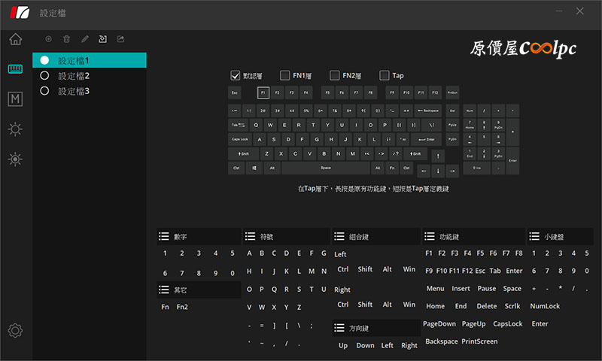Click the add new profile plus icon
Viewport: 602px width, 361px height.
[48, 39]
